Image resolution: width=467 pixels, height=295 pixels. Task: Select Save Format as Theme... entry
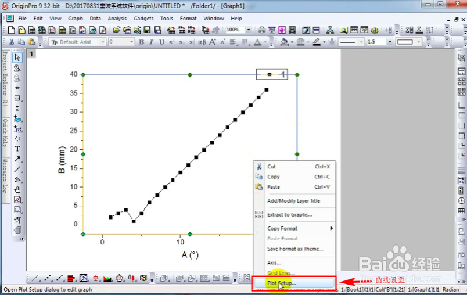pos(294,249)
